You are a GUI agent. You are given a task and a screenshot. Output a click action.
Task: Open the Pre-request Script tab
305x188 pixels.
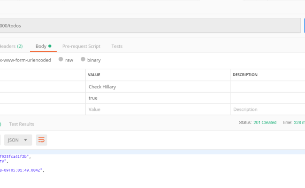pyautogui.click(x=81, y=46)
